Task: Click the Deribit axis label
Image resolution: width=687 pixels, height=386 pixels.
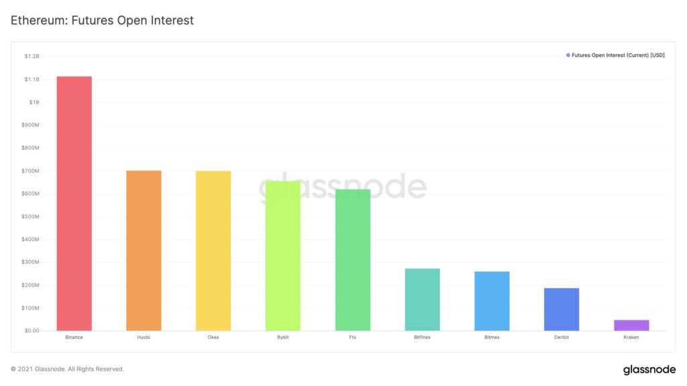Action: (x=562, y=338)
